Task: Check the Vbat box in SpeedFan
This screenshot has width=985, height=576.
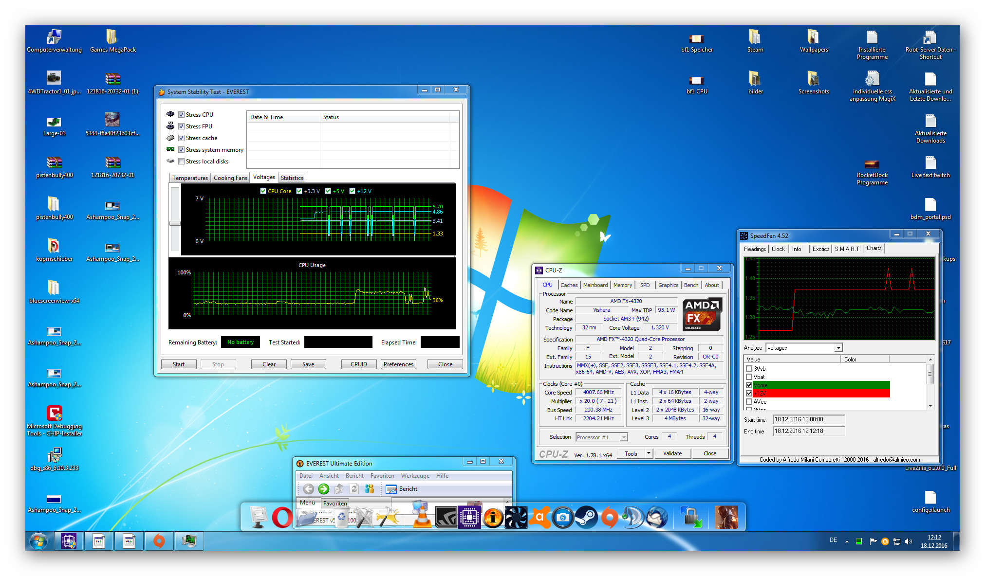Action: [x=749, y=377]
